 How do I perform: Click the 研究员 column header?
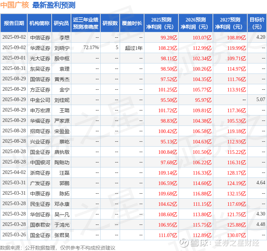coord(61,23)
